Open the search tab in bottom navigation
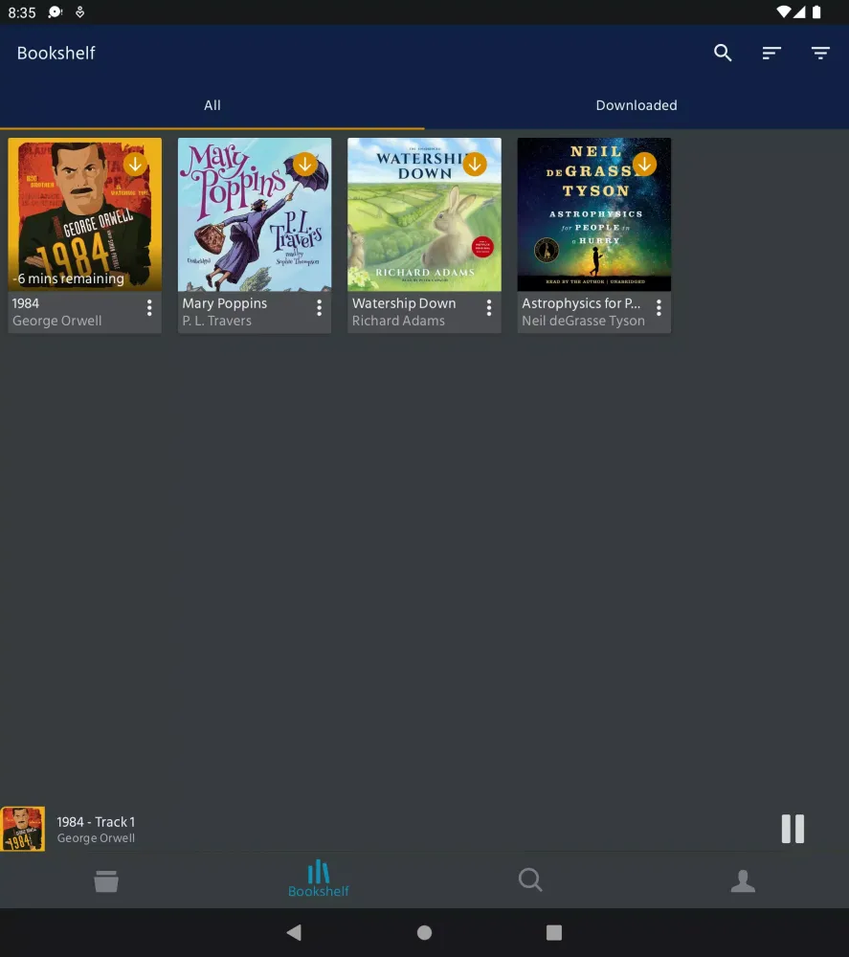The height and width of the screenshot is (957, 849). [530, 880]
